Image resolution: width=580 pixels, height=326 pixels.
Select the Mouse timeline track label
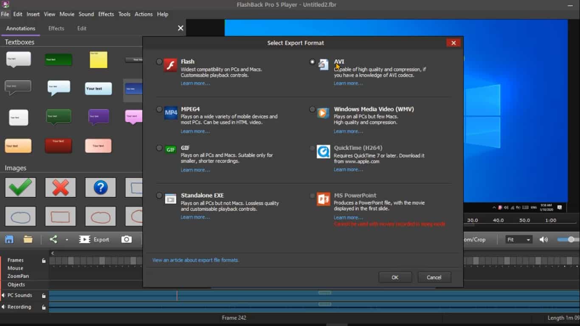coord(15,268)
